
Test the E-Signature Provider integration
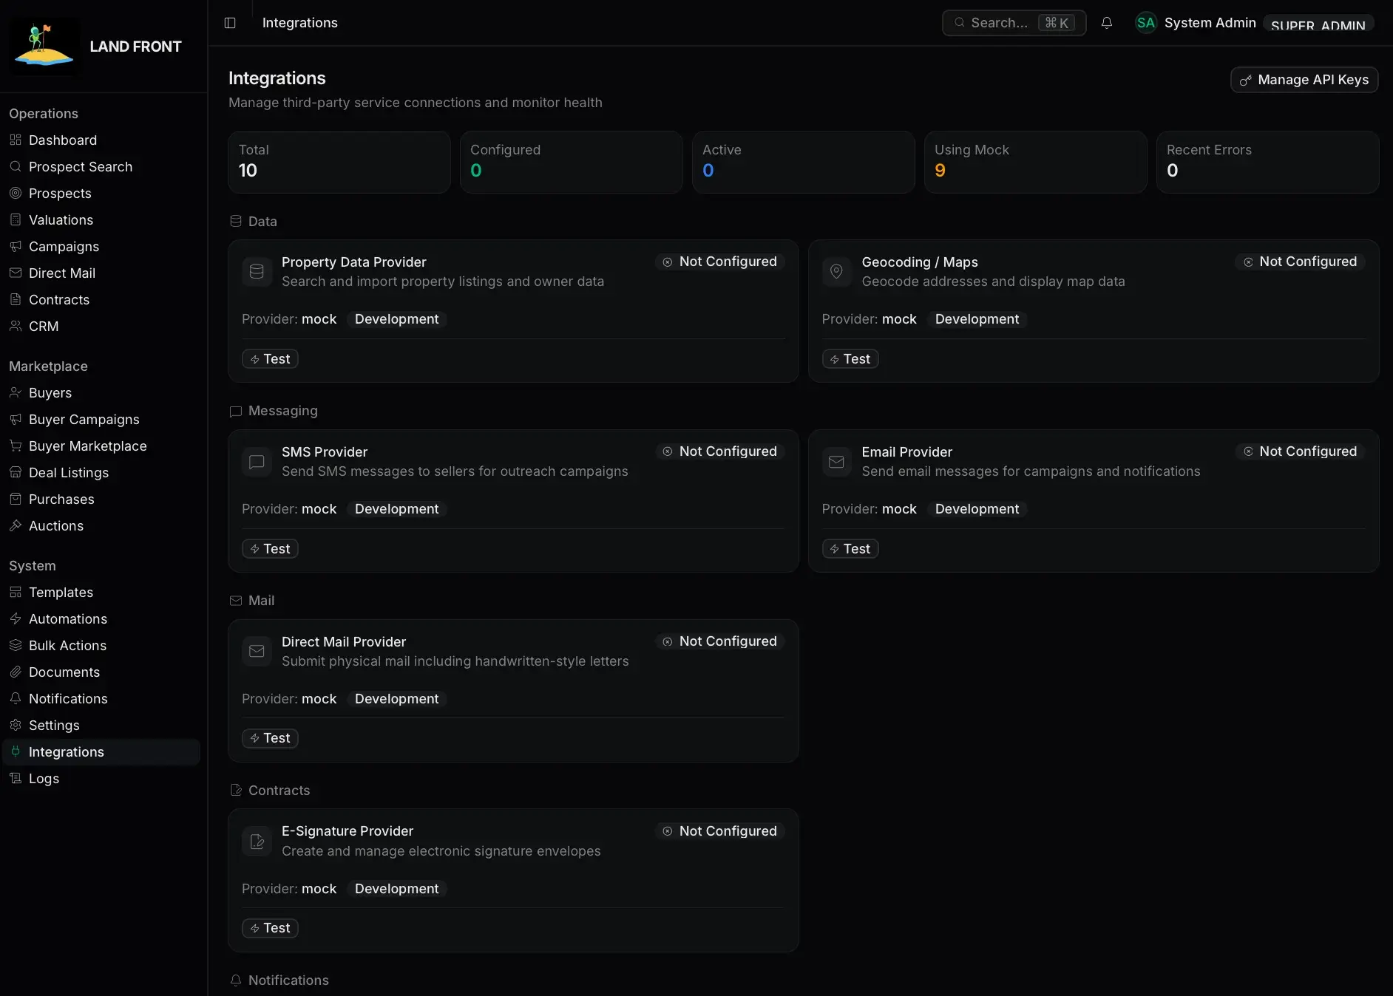point(270,928)
